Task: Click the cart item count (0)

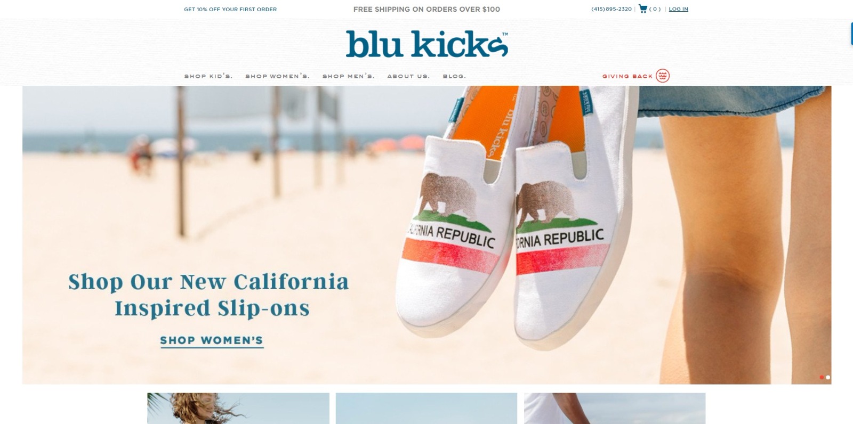Action: pos(655,9)
